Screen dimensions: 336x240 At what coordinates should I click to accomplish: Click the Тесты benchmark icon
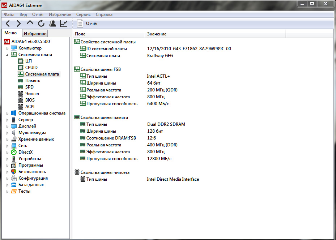14,191
